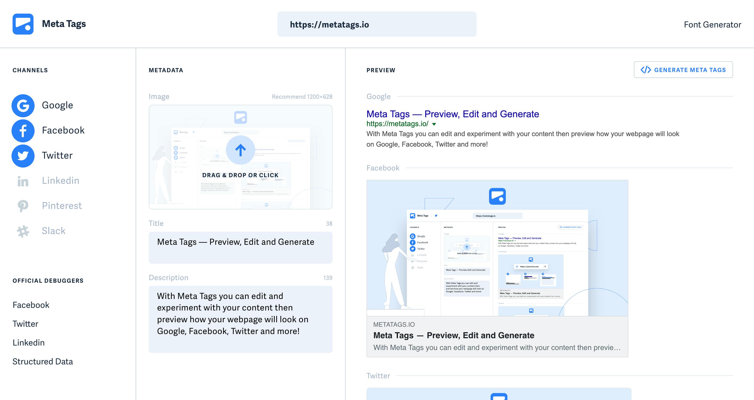Screen dimensions: 754x400
Task: Toggle the Facebook channel icon
Action: pyautogui.click(x=23, y=131)
